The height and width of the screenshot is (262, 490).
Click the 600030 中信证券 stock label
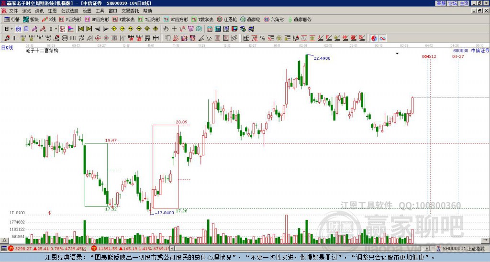[x=471, y=50]
